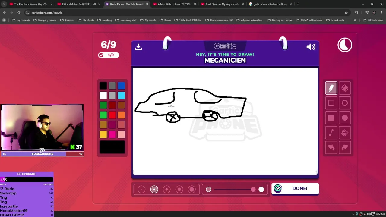The image size is (386, 217).
Task: Undo the last stroke with the arrow
Action: coord(331,147)
